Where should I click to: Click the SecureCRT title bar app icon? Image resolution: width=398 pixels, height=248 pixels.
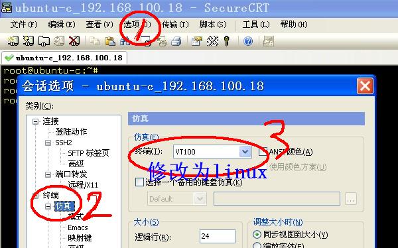point(7,7)
